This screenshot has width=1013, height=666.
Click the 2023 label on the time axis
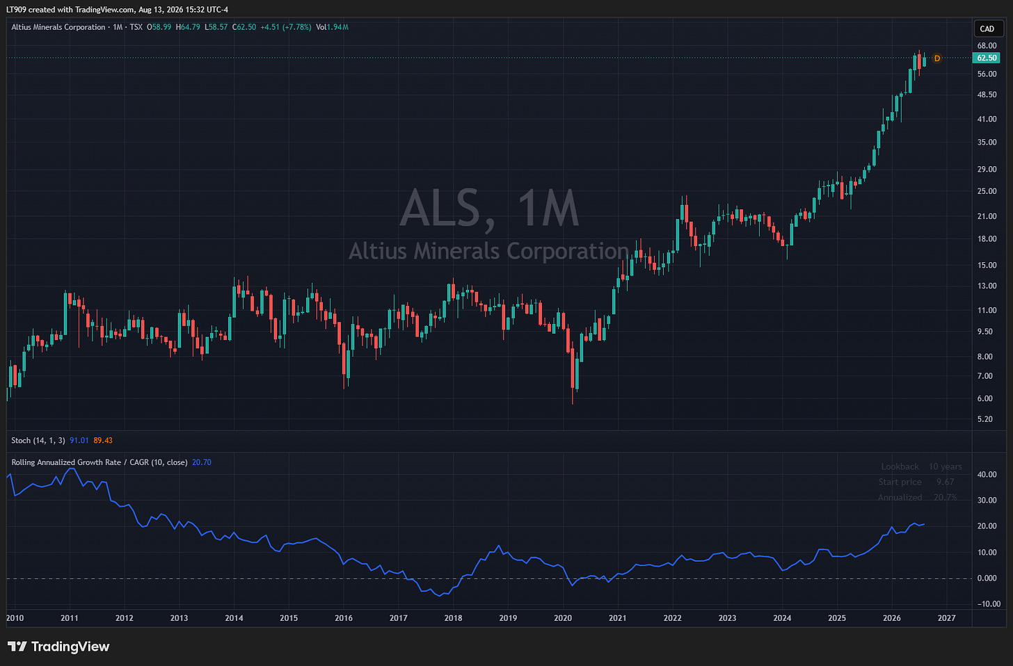727,618
